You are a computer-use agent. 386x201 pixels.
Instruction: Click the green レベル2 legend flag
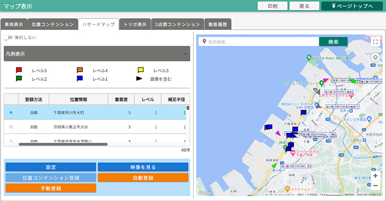(x=19, y=79)
